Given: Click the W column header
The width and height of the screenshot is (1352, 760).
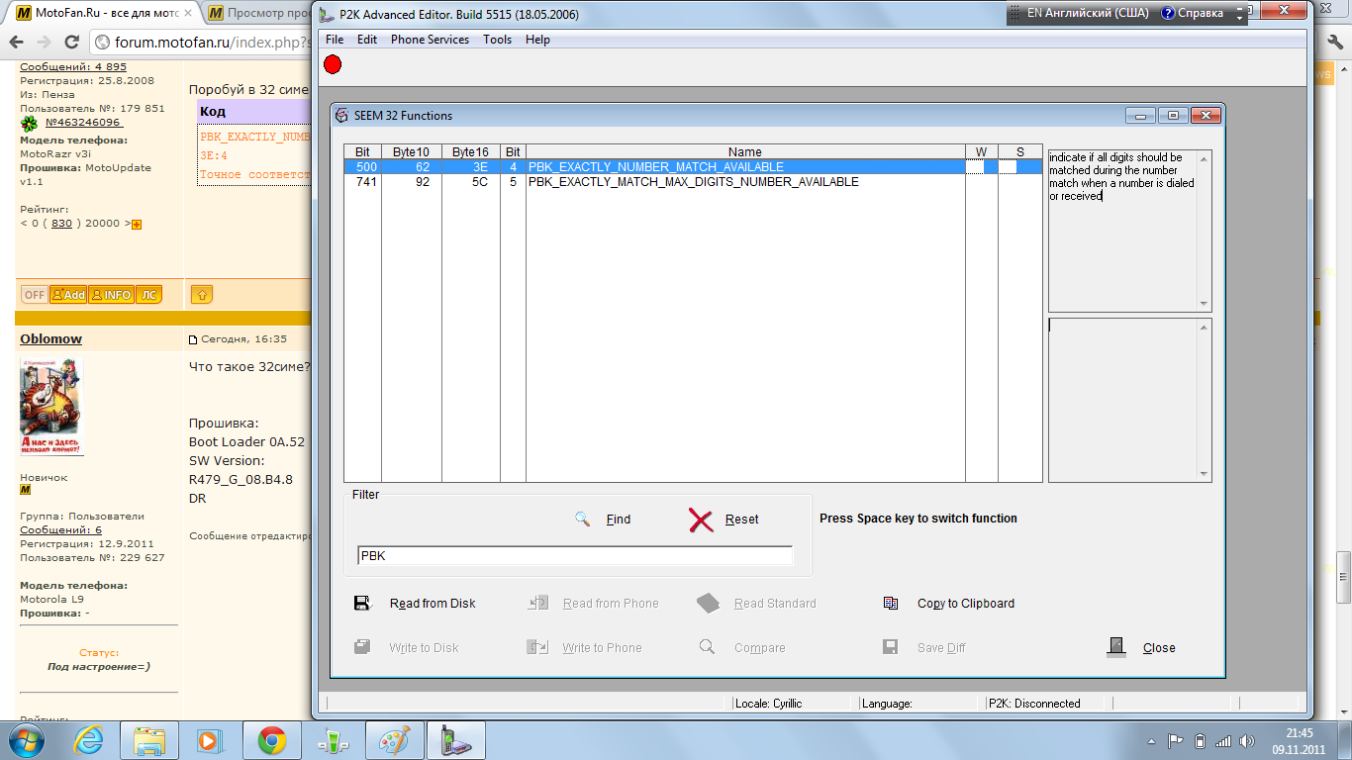Looking at the screenshot, I should 981,152.
